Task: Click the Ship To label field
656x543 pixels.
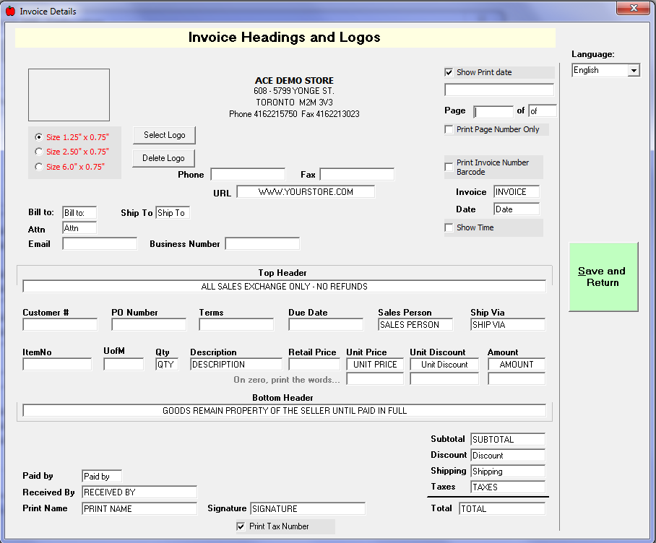Action: [x=173, y=213]
